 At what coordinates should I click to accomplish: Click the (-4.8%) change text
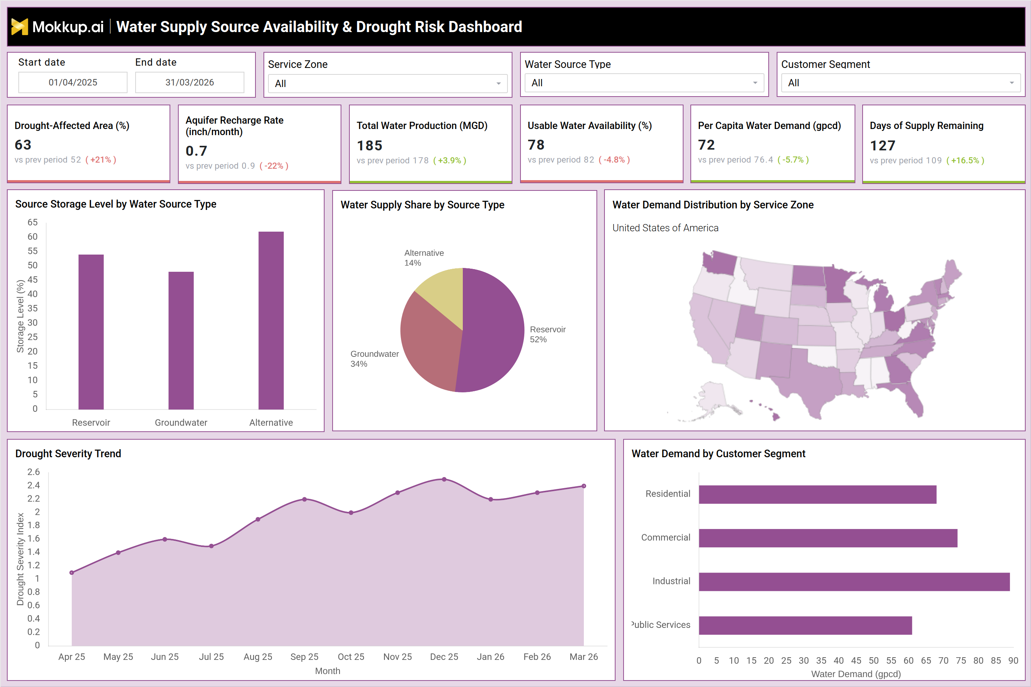click(614, 160)
